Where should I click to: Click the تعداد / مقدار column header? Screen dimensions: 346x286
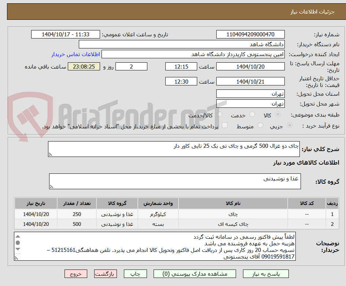click(77, 203)
